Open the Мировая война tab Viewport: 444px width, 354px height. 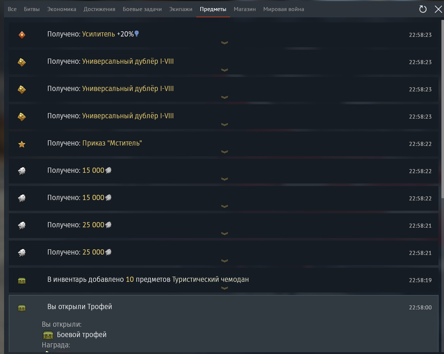click(x=284, y=9)
